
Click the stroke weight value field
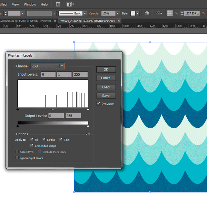[x=14, y=13]
